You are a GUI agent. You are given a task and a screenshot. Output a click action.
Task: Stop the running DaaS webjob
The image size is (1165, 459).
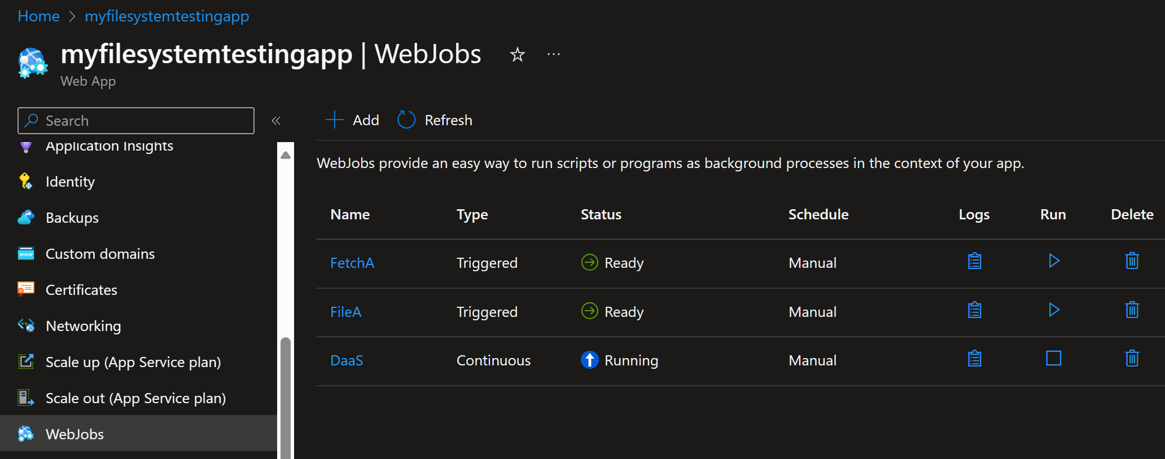[1054, 358]
